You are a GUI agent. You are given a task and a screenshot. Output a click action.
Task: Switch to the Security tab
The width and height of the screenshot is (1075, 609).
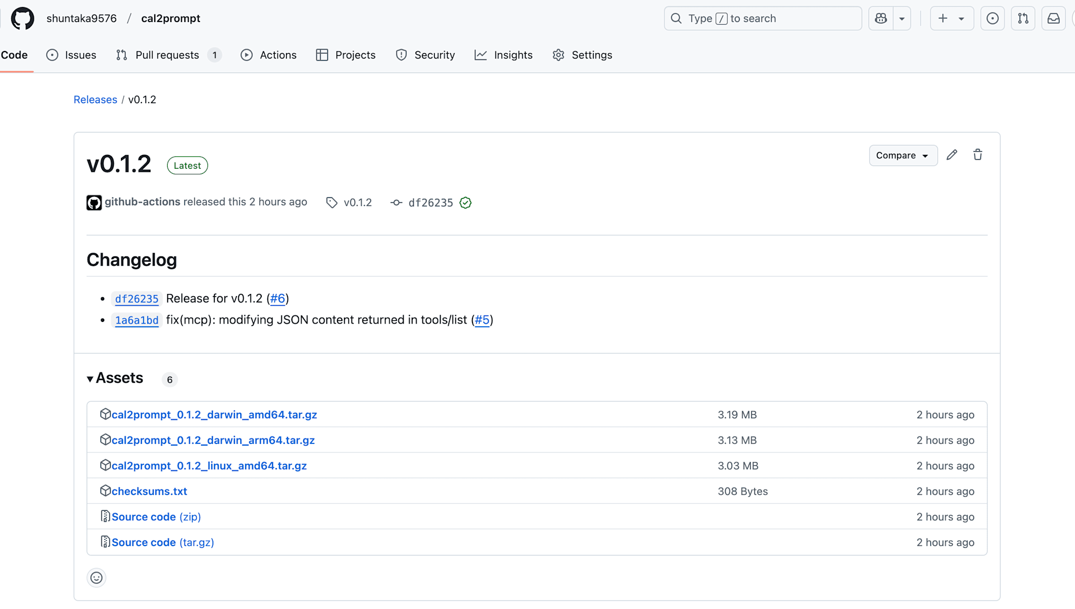tap(425, 55)
